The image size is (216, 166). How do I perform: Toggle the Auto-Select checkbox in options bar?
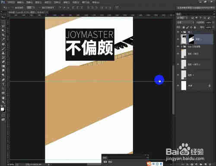point(13,7)
